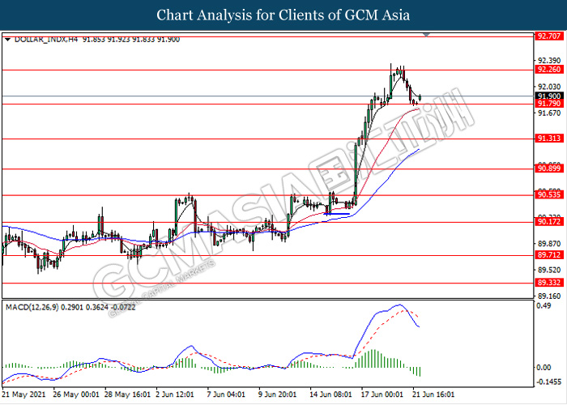Viewport: 567px width, 405px height.
Task: Click the DOLLAR_INDX,H4 symbol label
Action: point(46,40)
